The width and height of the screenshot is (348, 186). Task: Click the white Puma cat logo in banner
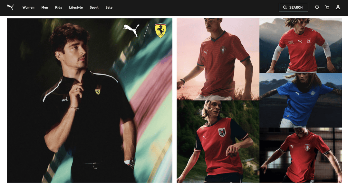(x=131, y=30)
